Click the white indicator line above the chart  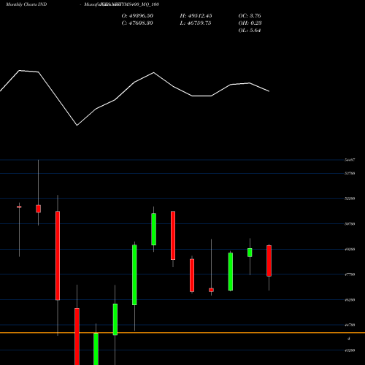pos(134,98)
